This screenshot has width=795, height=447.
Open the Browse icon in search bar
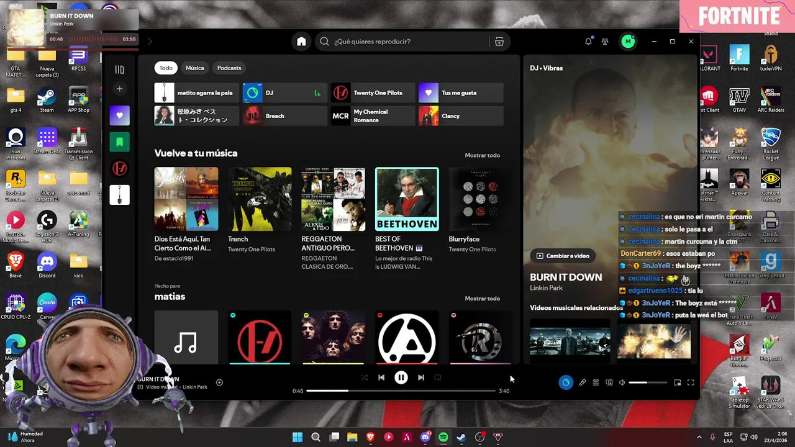click(x=499, y=42)
